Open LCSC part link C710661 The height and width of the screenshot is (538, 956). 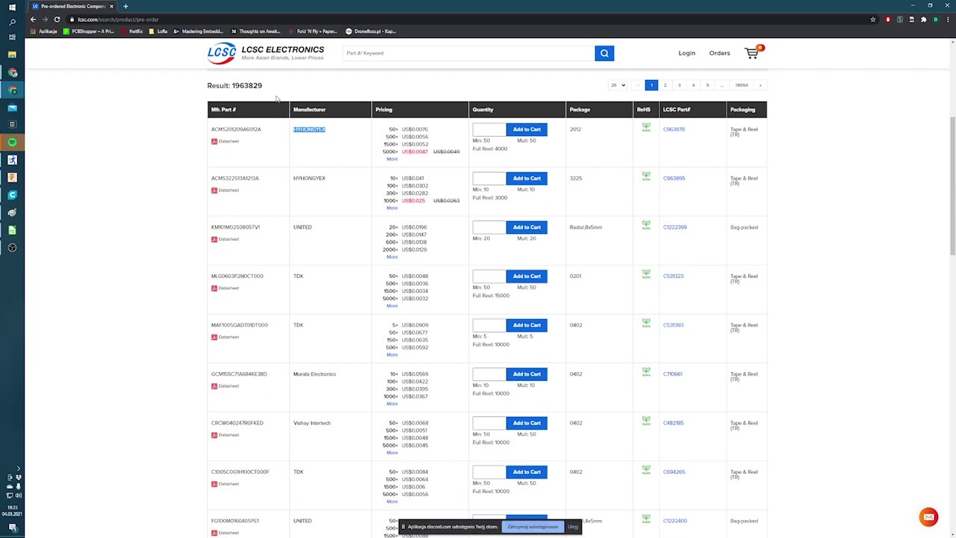click(672, 374)
